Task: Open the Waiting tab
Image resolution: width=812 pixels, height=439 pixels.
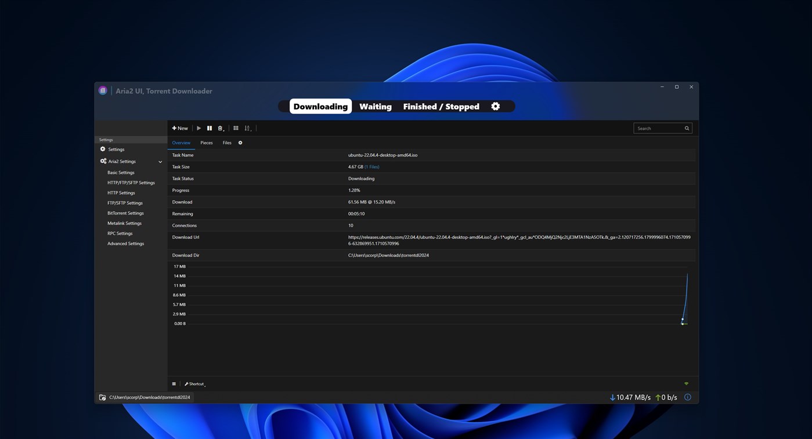Action: 375,106
